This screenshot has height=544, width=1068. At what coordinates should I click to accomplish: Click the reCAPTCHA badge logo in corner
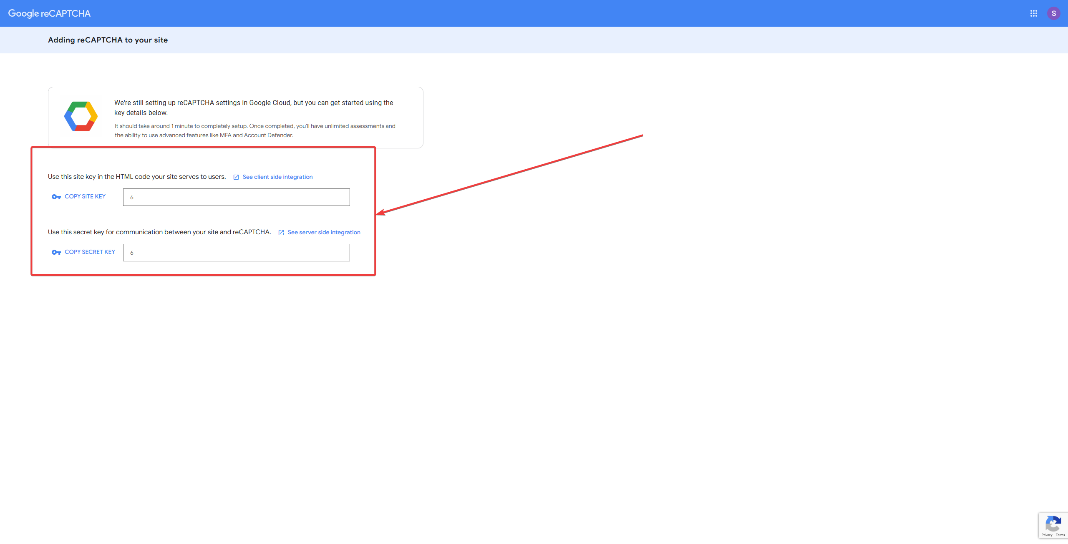1053,523
